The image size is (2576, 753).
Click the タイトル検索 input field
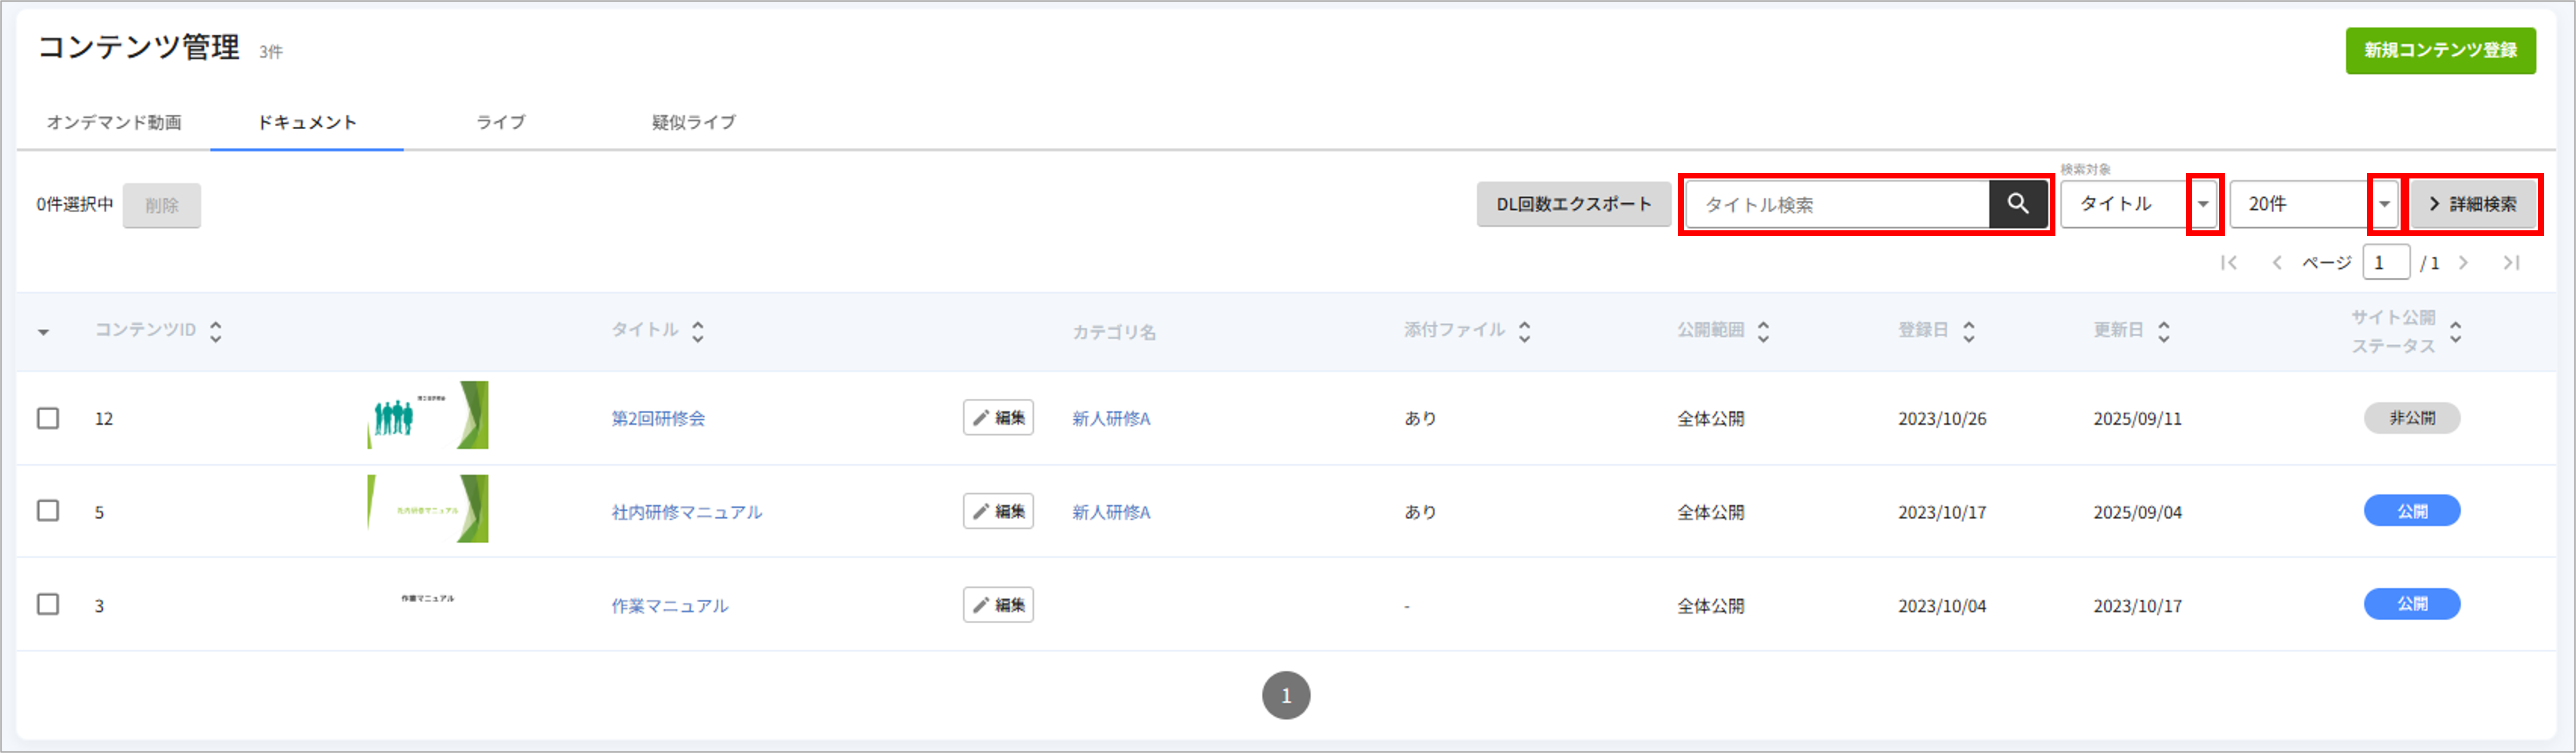(1838, 204)
